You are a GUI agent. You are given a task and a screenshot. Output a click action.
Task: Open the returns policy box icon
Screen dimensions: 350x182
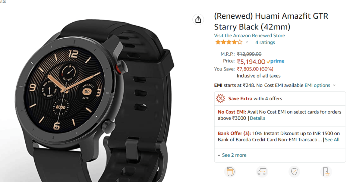[x=230, y=172]
